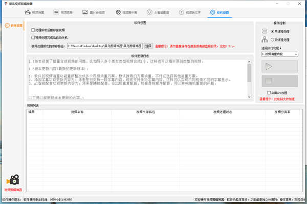Image resolution: width=307 pixels, height=204 pixels.
Task: Click the 选择 browse button beside path
Action: pos(148,46)
